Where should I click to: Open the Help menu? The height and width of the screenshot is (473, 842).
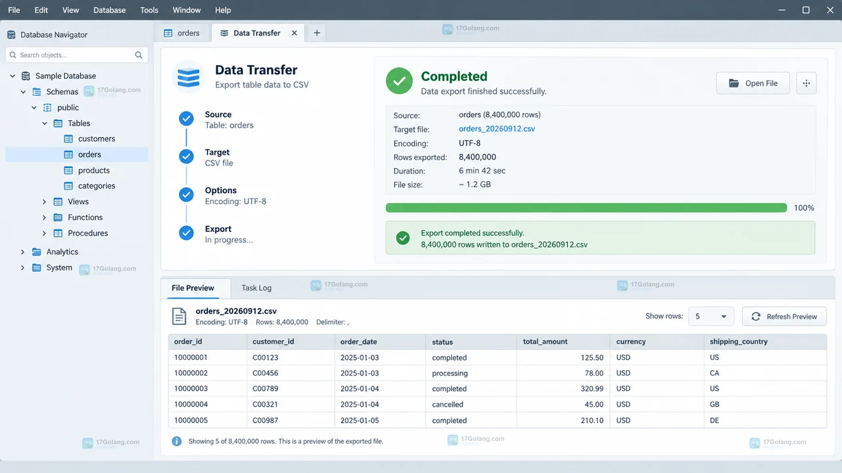tap(223, 10)
